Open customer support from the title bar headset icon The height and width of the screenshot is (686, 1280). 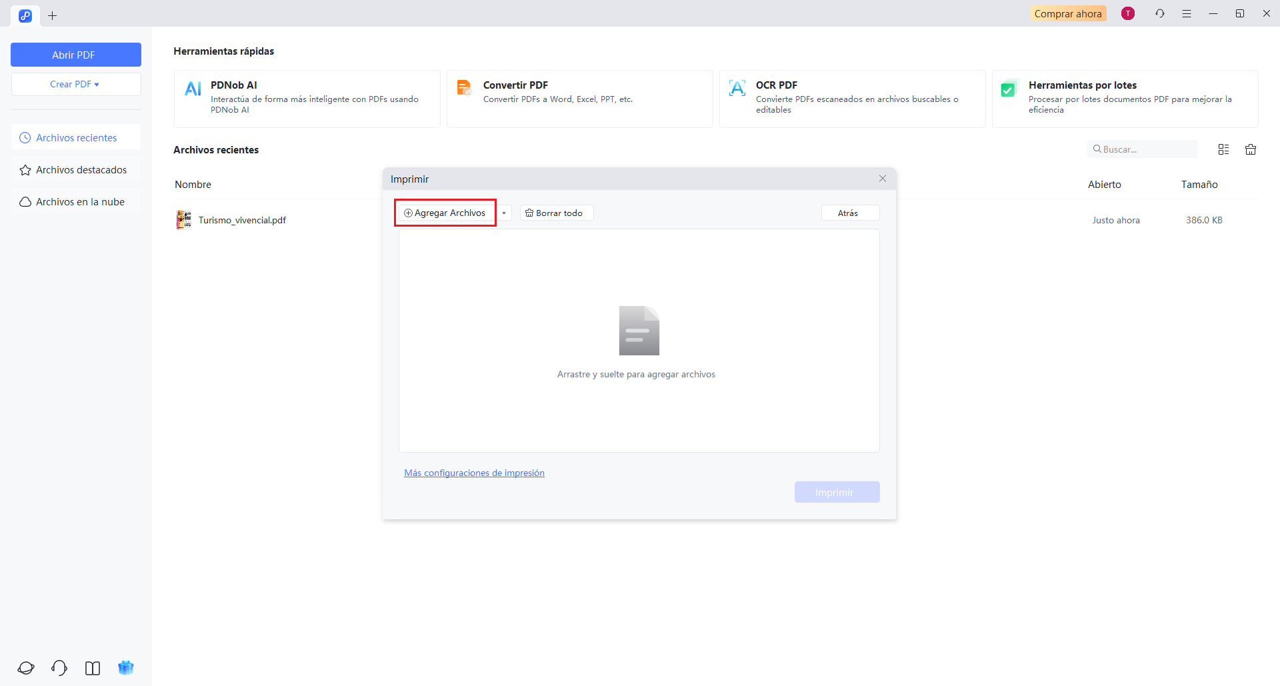(1160, 13)
